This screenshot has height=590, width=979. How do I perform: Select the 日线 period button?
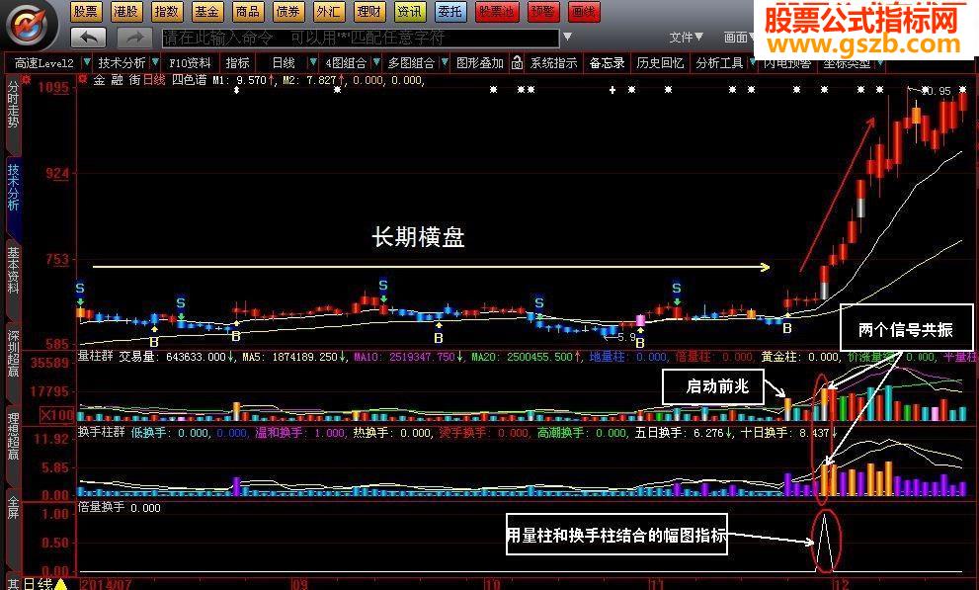[286, 61]
